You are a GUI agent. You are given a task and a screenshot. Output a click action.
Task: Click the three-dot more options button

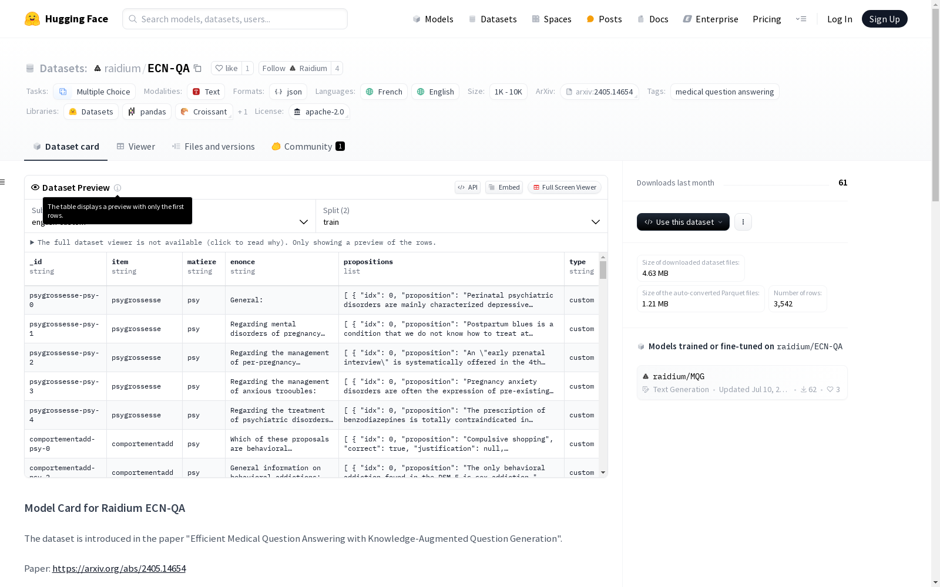coord(743,222)
